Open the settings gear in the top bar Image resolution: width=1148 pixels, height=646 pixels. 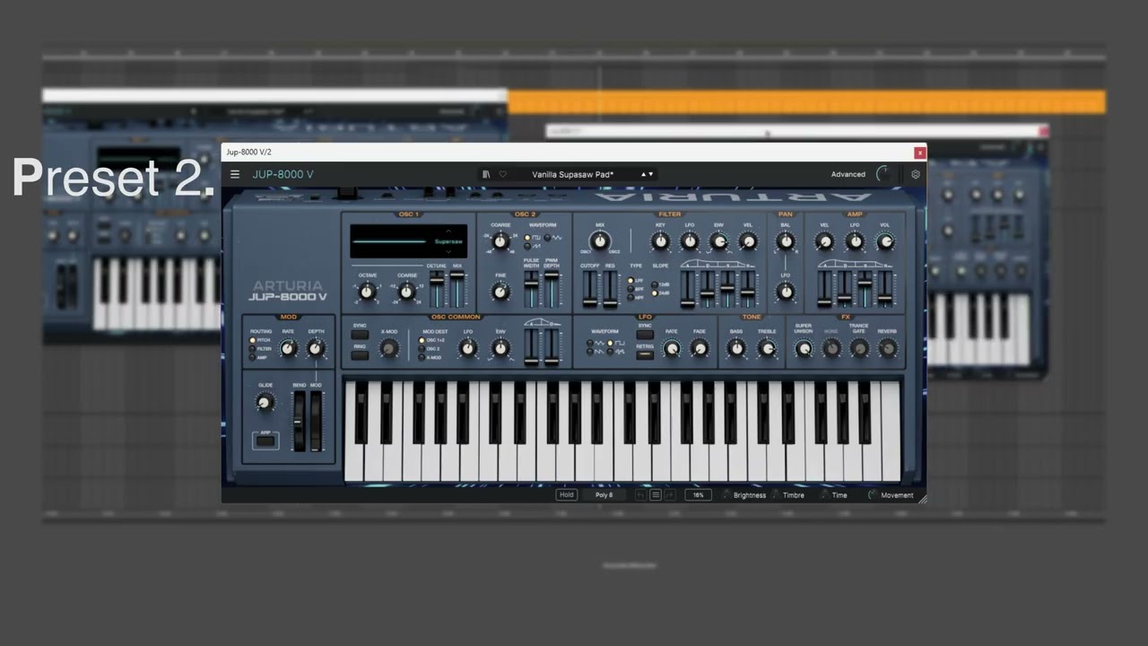coord(916,174)
